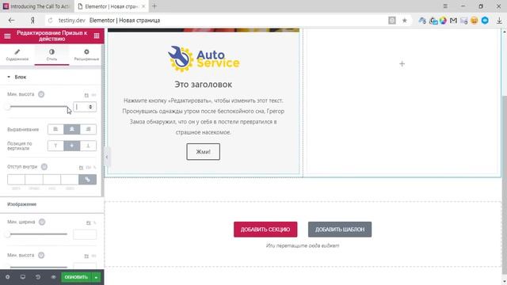Screen dimensions: 507x285
Task: Set vertical position to top
Action: tap(55, 146)
